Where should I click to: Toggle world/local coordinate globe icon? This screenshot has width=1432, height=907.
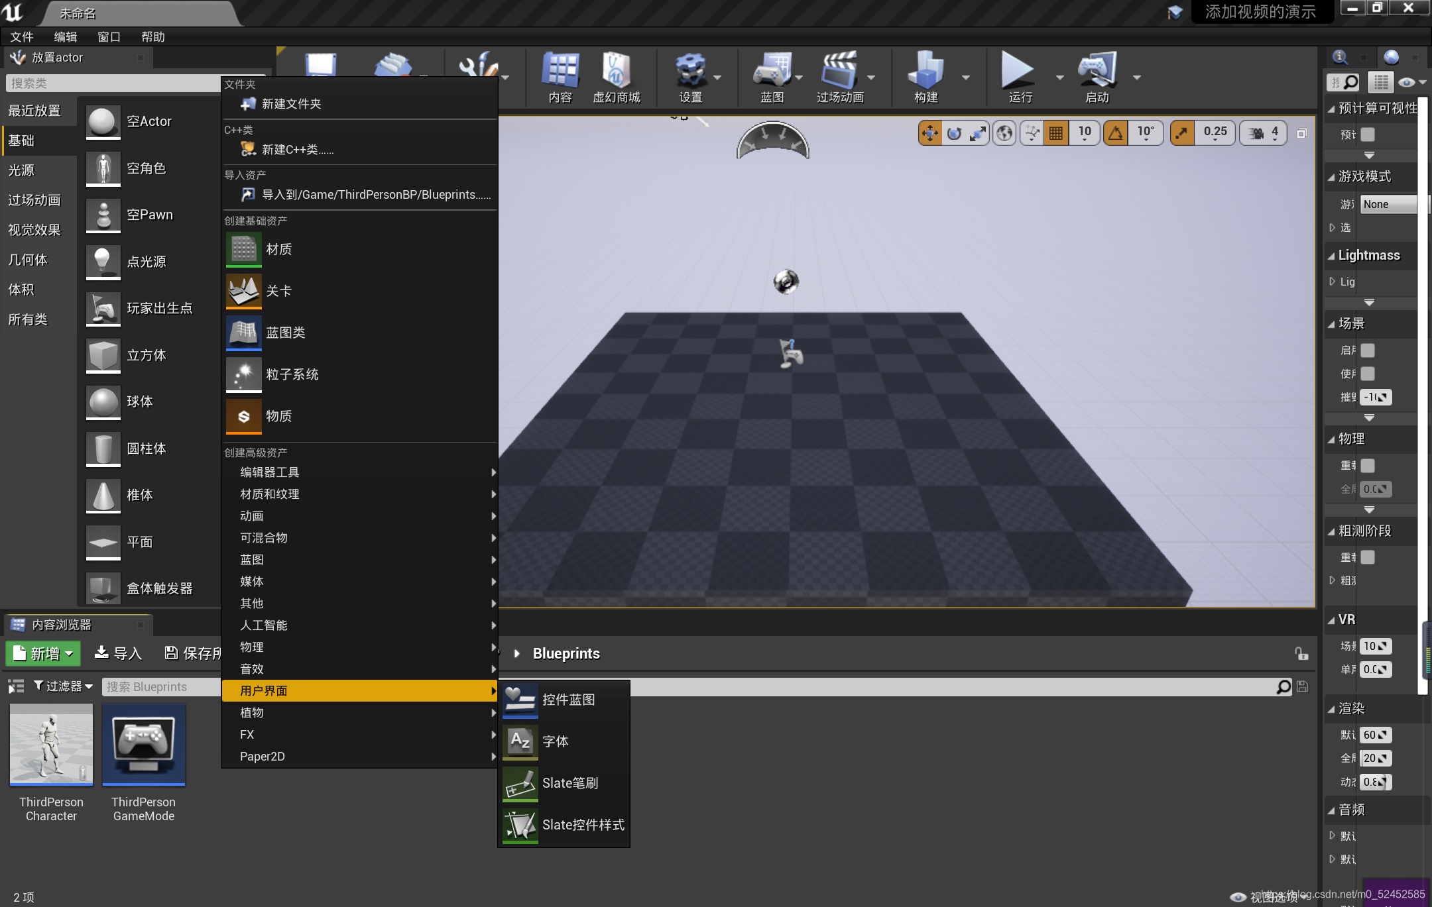coord(1005,133)
